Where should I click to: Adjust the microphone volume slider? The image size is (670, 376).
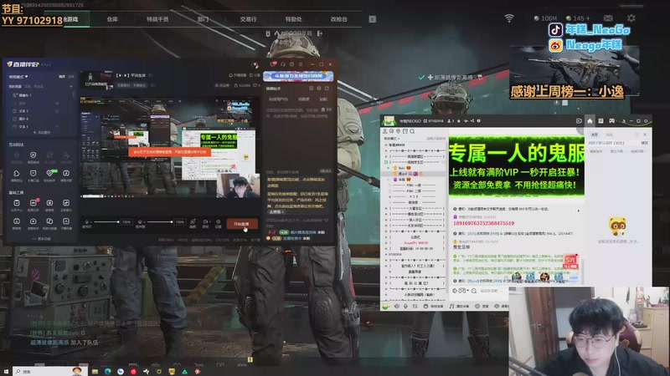tap(106, 221)
